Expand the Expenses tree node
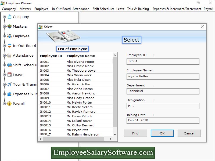215x161 pixels. click(x=5, y=94)
